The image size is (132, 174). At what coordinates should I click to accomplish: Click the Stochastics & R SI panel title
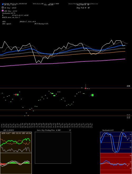(x=113, y=130)
